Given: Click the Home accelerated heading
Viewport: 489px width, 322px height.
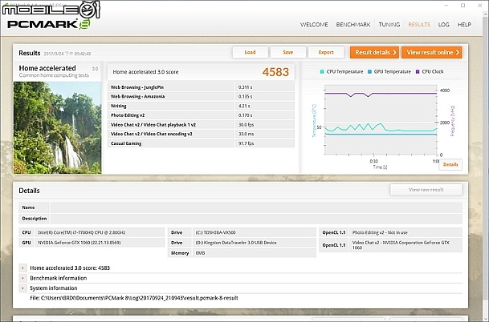Looking at the screenshot, I should tap(47, 68).
